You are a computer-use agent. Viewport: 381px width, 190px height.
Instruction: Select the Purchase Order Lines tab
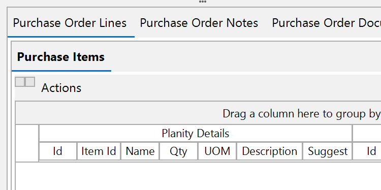pyautogui.click(x=70, y=23)
